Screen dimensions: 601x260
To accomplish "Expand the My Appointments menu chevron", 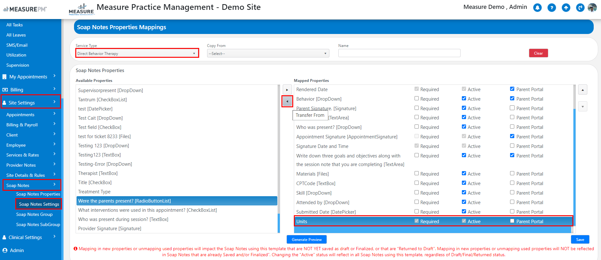I will pyautogui.click(x=55, y=76).
